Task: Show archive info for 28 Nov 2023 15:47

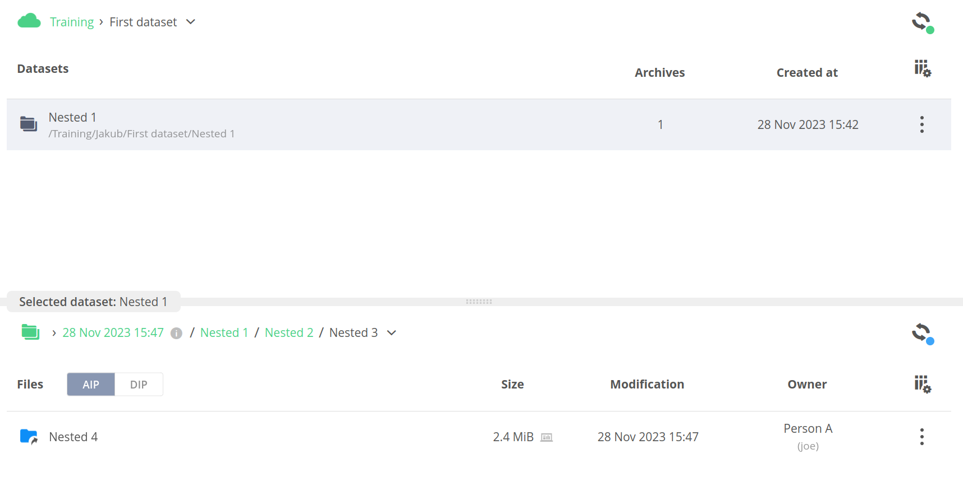Action: coord(176,334)
